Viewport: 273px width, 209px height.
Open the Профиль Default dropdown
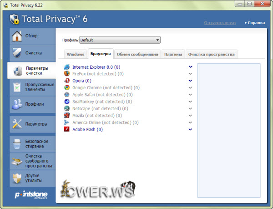tap(120, 40)
